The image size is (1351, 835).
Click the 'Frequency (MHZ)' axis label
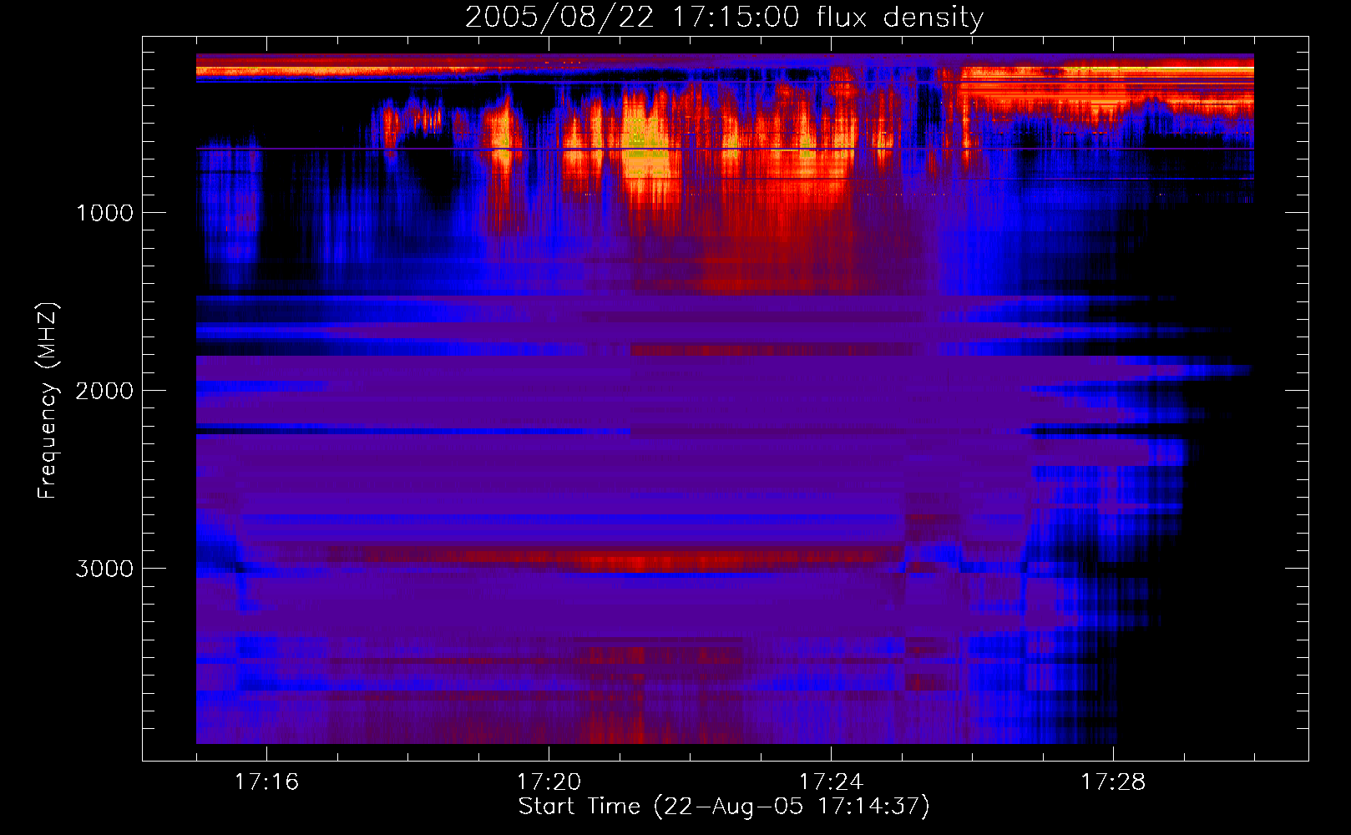point(48,401)
